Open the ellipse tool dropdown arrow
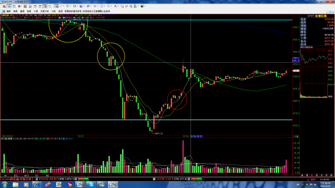Image resolution: width=335 pixels, height=188 pixels. 111,6
